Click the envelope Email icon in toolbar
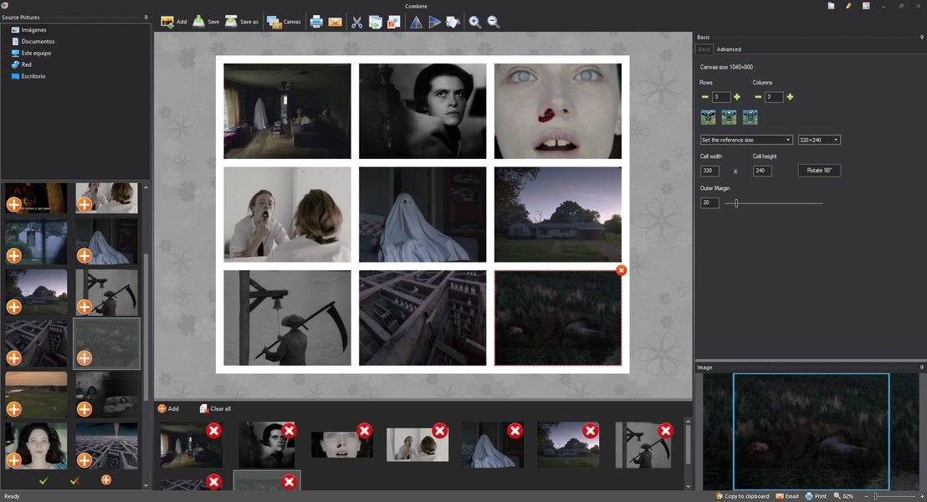This screenshot has height=502, width=927. pos(335,22)
